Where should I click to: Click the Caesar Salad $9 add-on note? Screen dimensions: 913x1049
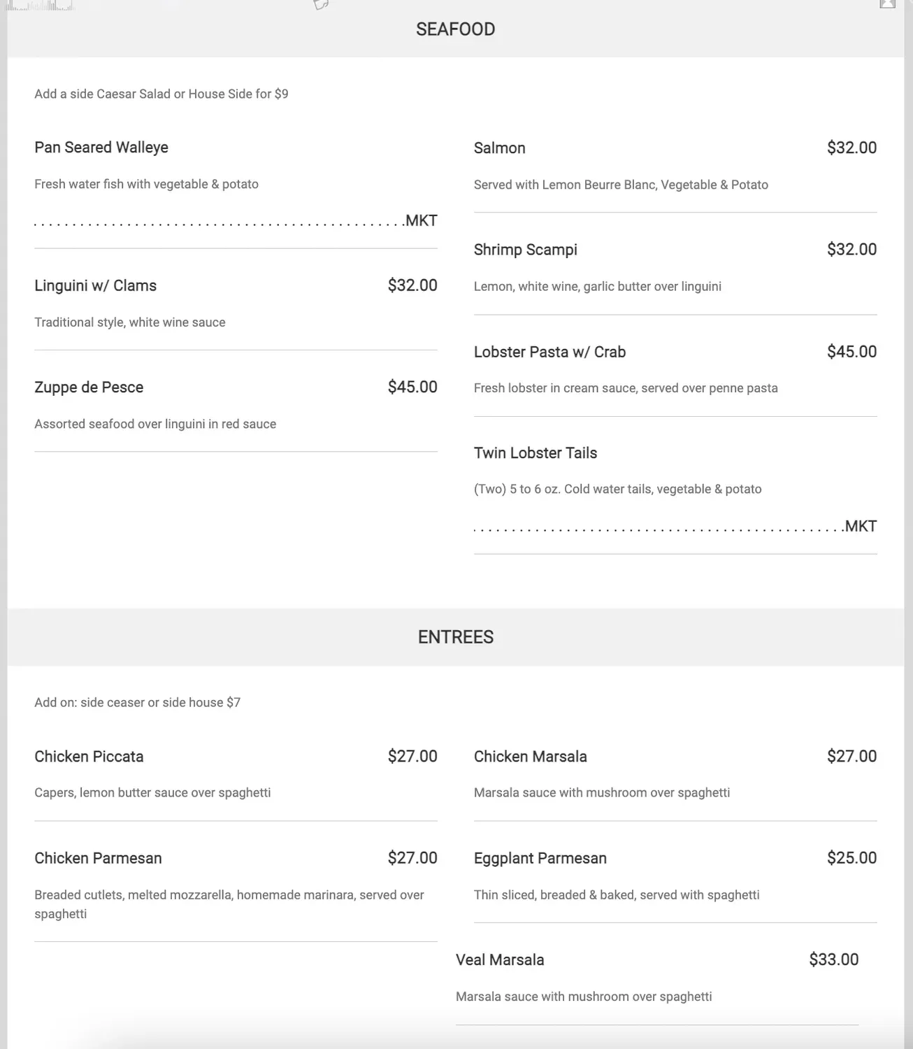[x=161, y=94]
